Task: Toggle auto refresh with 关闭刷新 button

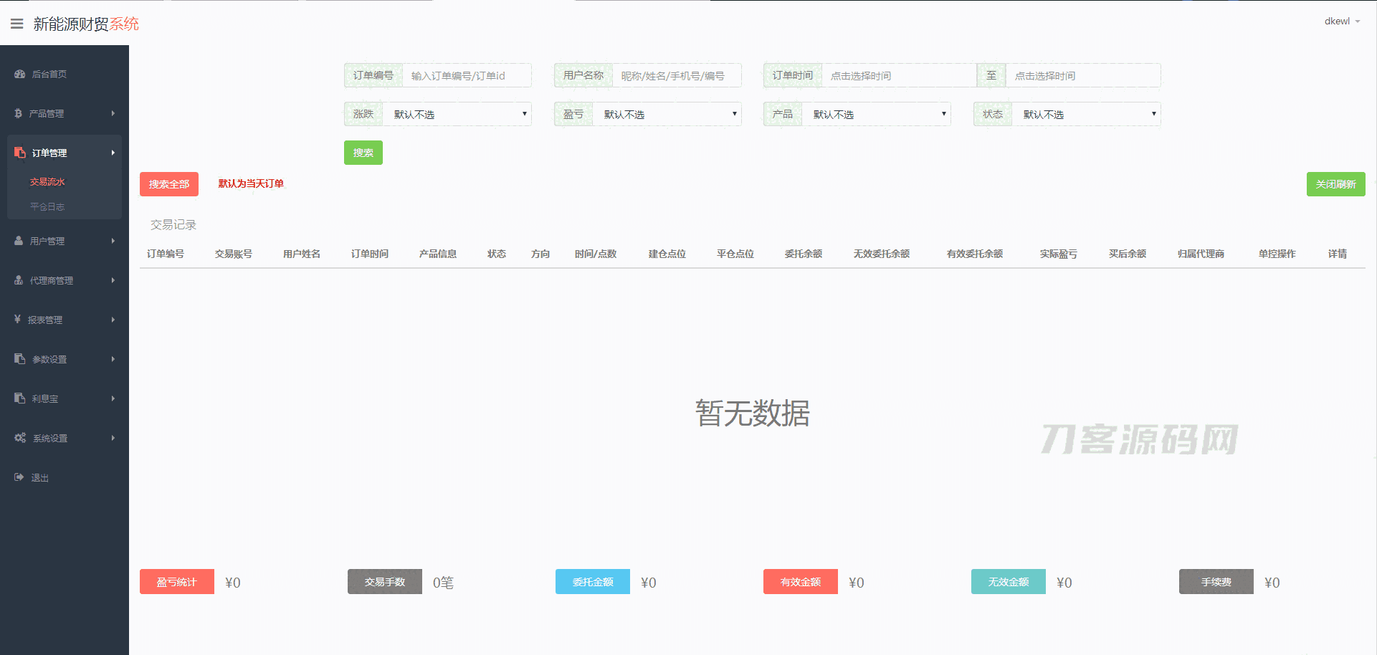Action: [x=1335, y=184]
